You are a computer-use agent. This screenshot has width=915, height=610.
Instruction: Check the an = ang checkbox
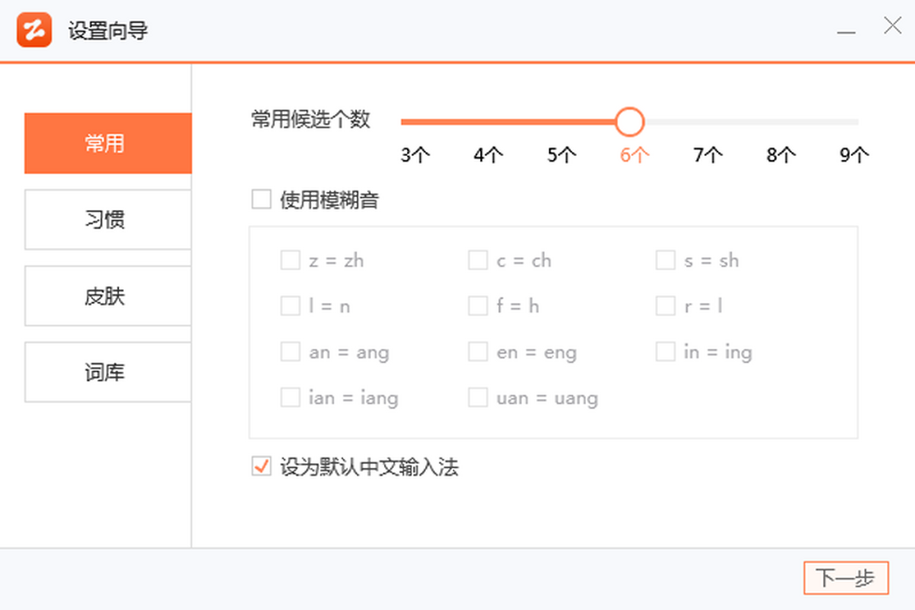291,352
